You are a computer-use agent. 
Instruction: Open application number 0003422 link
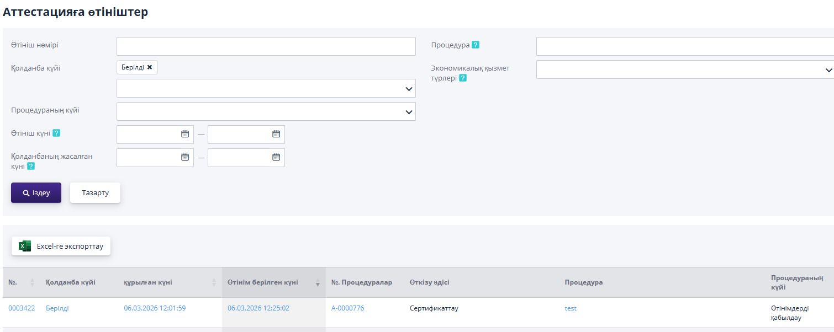click(x=22, y=308)
